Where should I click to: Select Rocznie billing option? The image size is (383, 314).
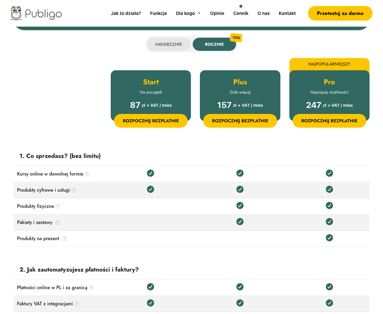click(x=214, y=44)
